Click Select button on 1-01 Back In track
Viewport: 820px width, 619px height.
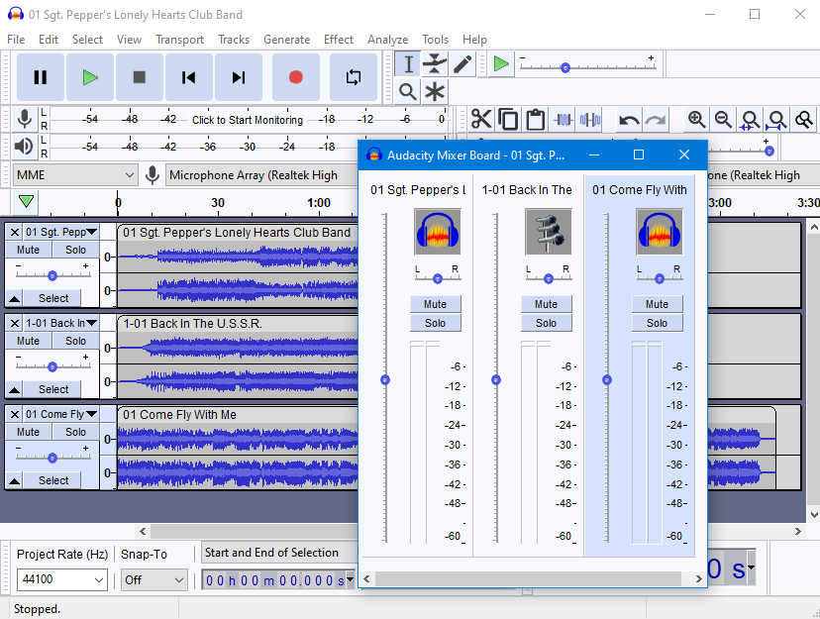click(52, 389)
